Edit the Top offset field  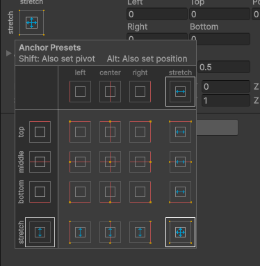click(x=220, y=14)
